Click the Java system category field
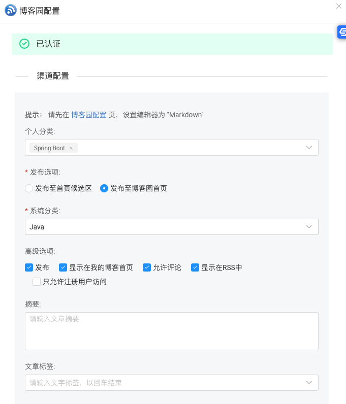 click(172, 227)
